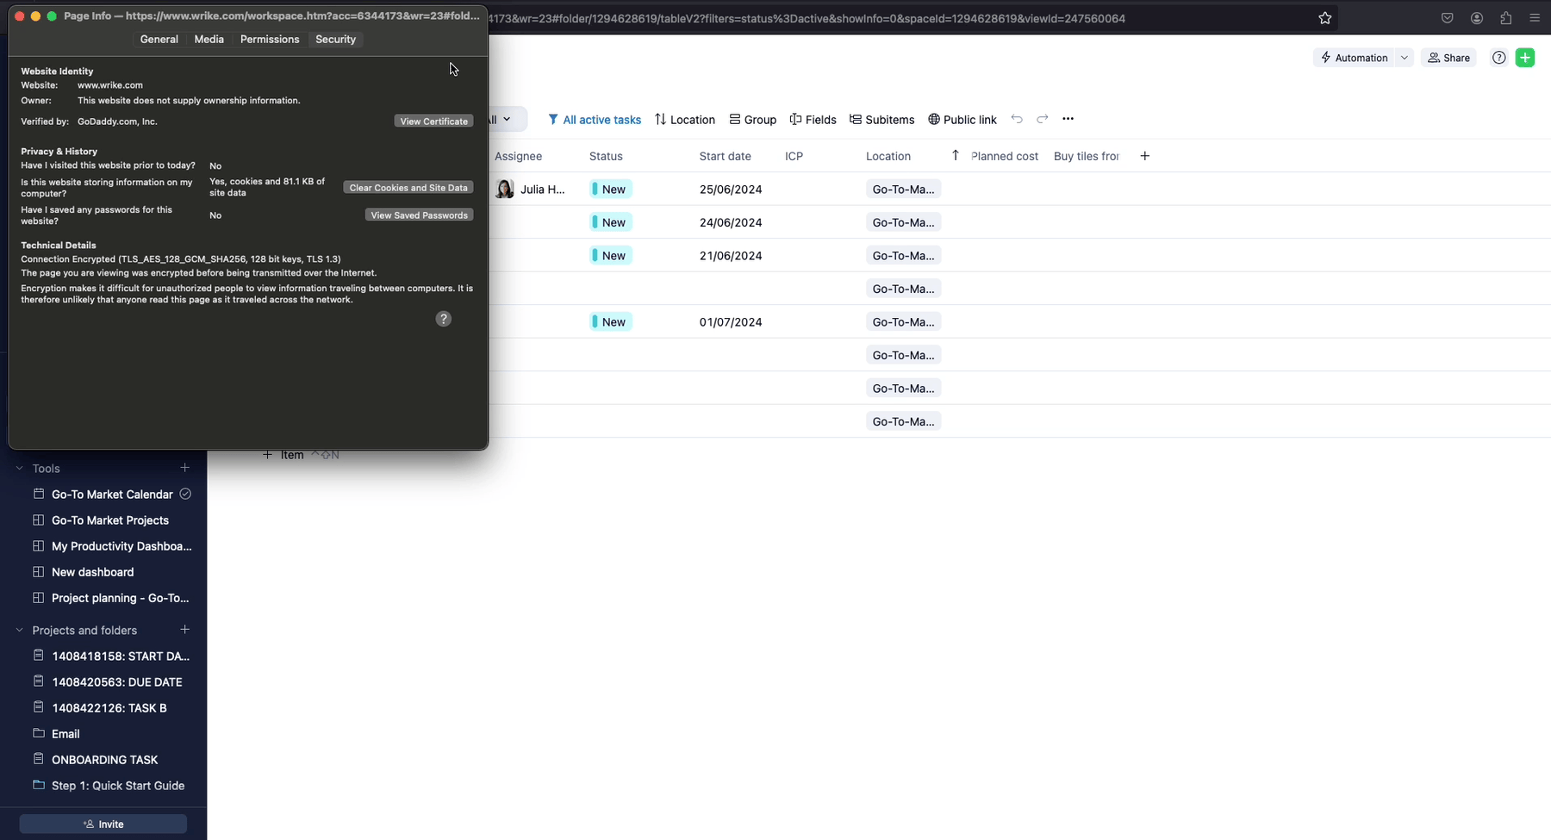Click the undo arrow in the toolbar

click(x=1017, y=119)
